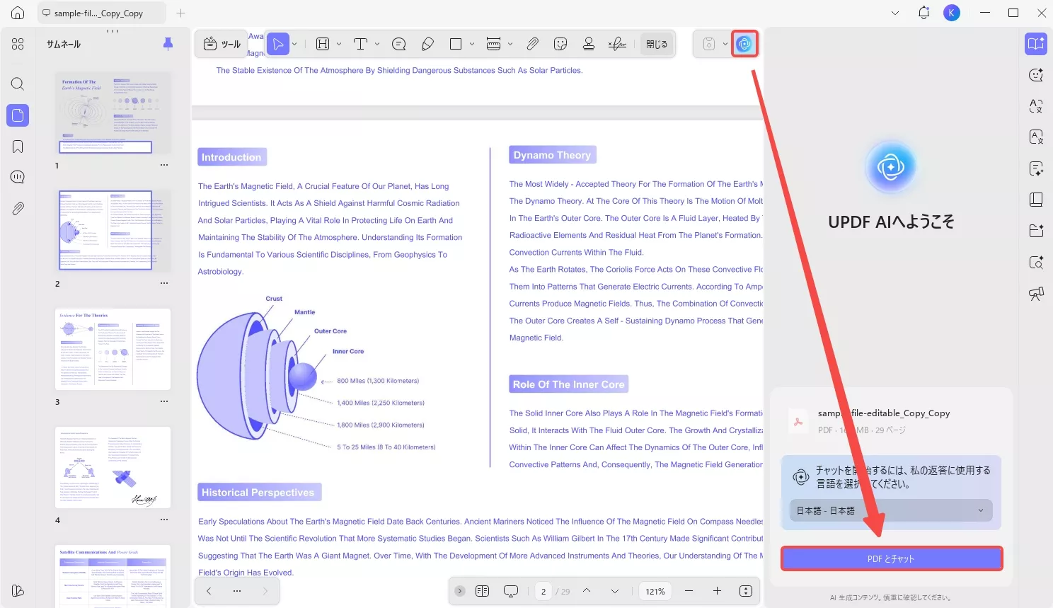Open the attachments panel in the left sidebar
Screen dimensions: 1053x608
[18, 209]
